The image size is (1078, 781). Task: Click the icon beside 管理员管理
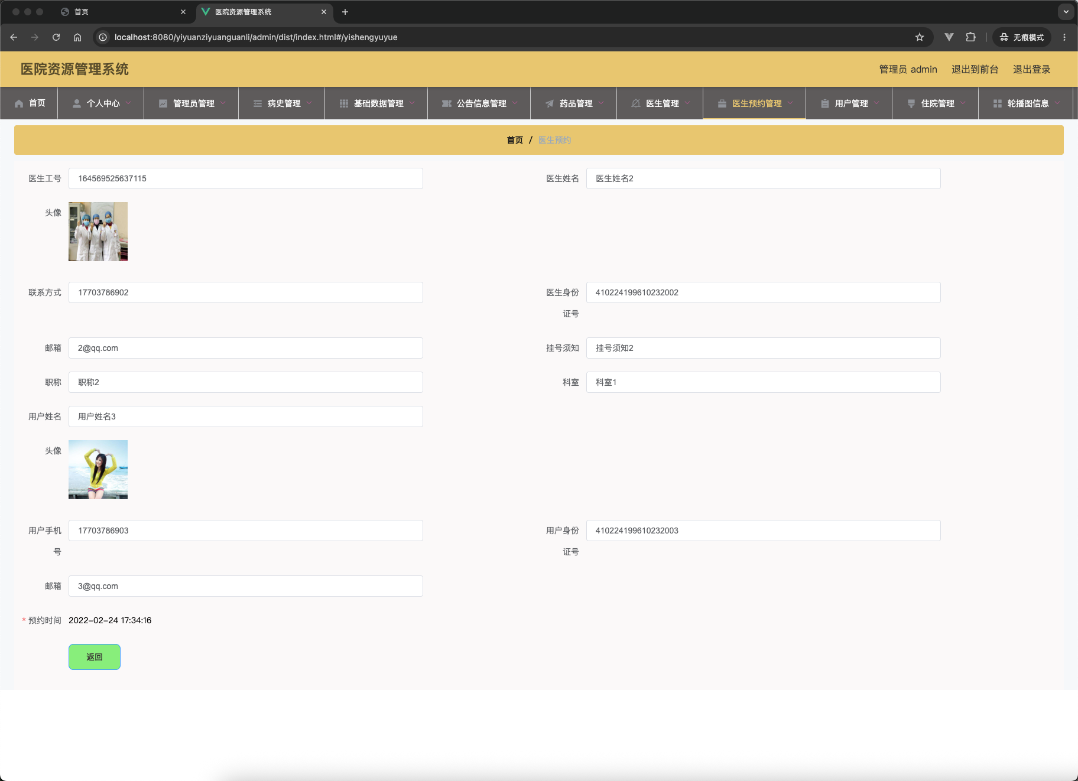(163, 103)
